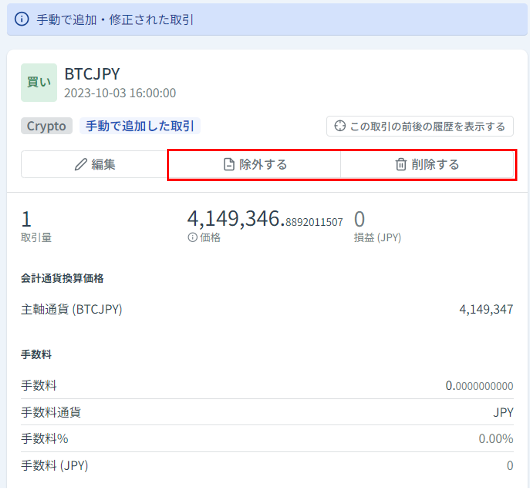This screenshot has height=489, width=530.
Task: Delete the transaction with 削除する
Action: [427, 164]
